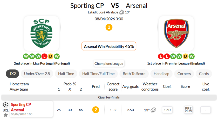Select the 1X2 tab

(x=12, y=74)
